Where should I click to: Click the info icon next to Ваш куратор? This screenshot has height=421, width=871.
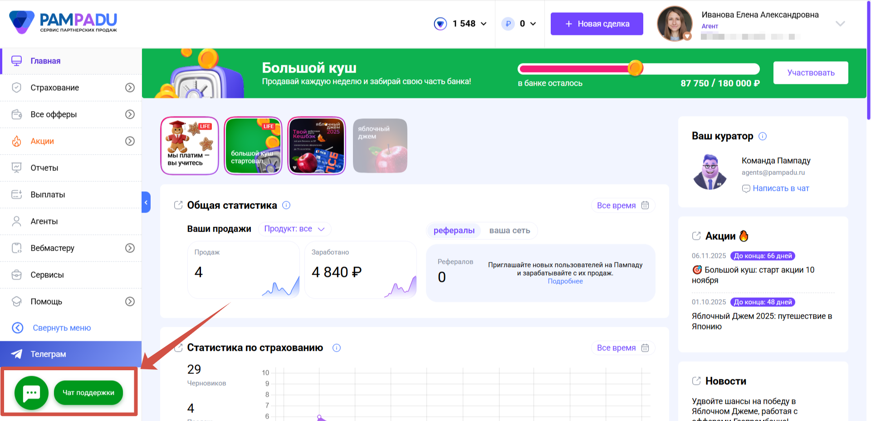[763, 136]
